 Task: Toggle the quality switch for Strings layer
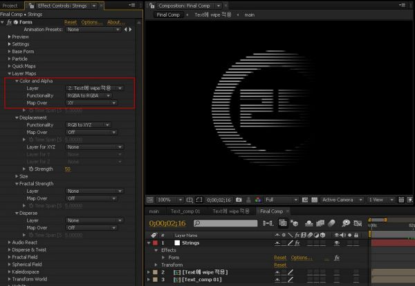tap(290, 242)
